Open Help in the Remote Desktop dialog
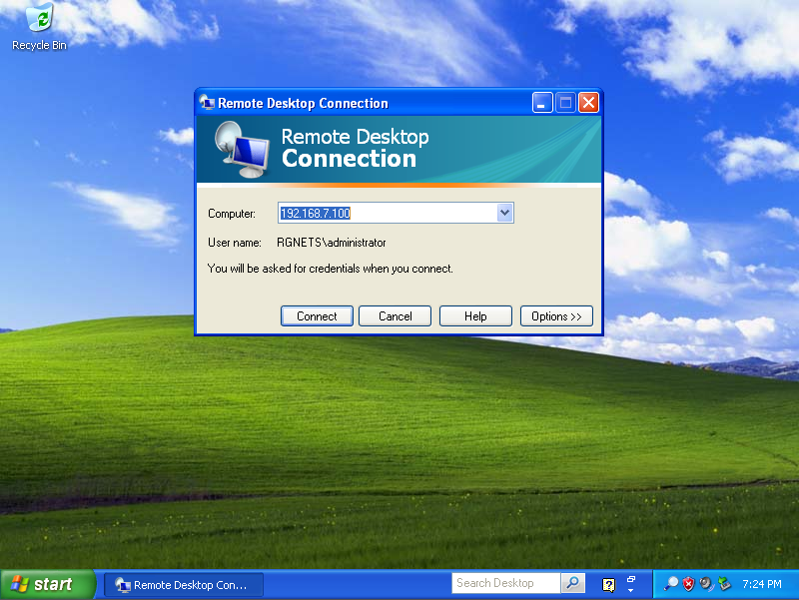The height and width of the screenshot is (600, 799). tap(475, 316)
